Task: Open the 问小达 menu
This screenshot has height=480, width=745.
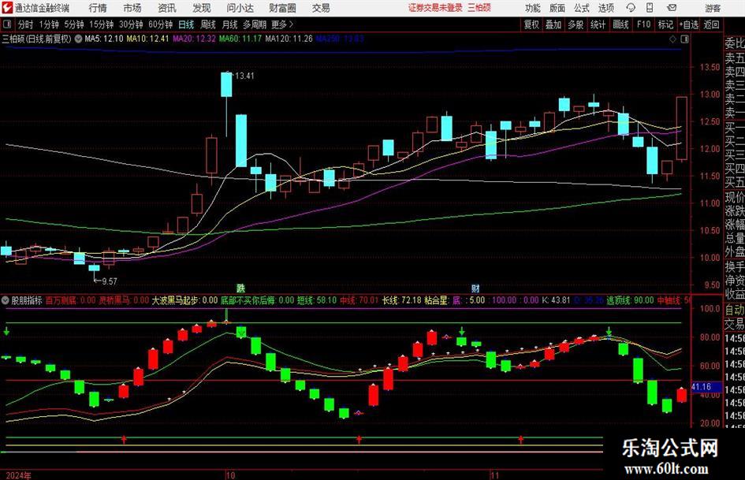Action: pyautogui.click(x=240, y=8)
